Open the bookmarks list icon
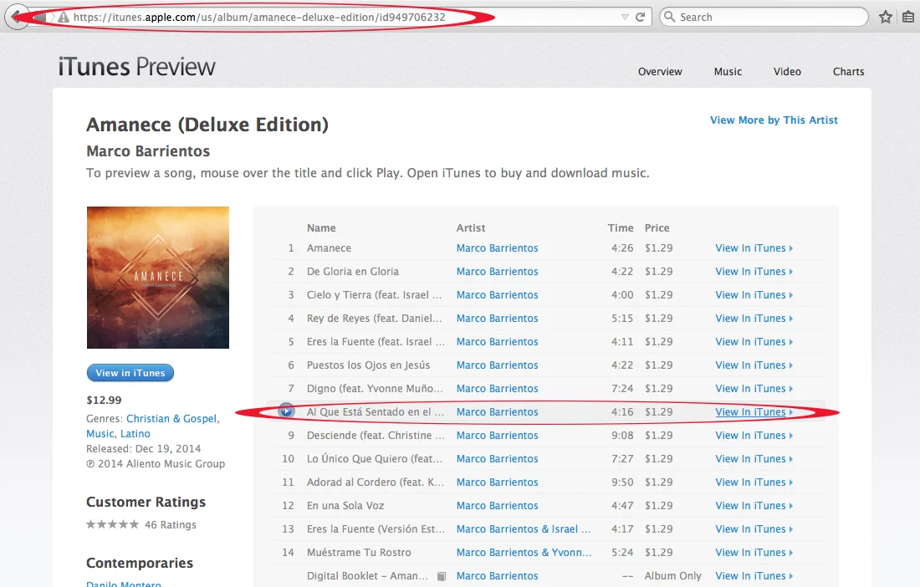The height and width of the screenshot is (587, 920). [x=908, y=17]
